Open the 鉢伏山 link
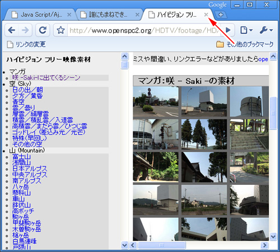The height and width of the screenshot is (252, 280). pos(21,205)
